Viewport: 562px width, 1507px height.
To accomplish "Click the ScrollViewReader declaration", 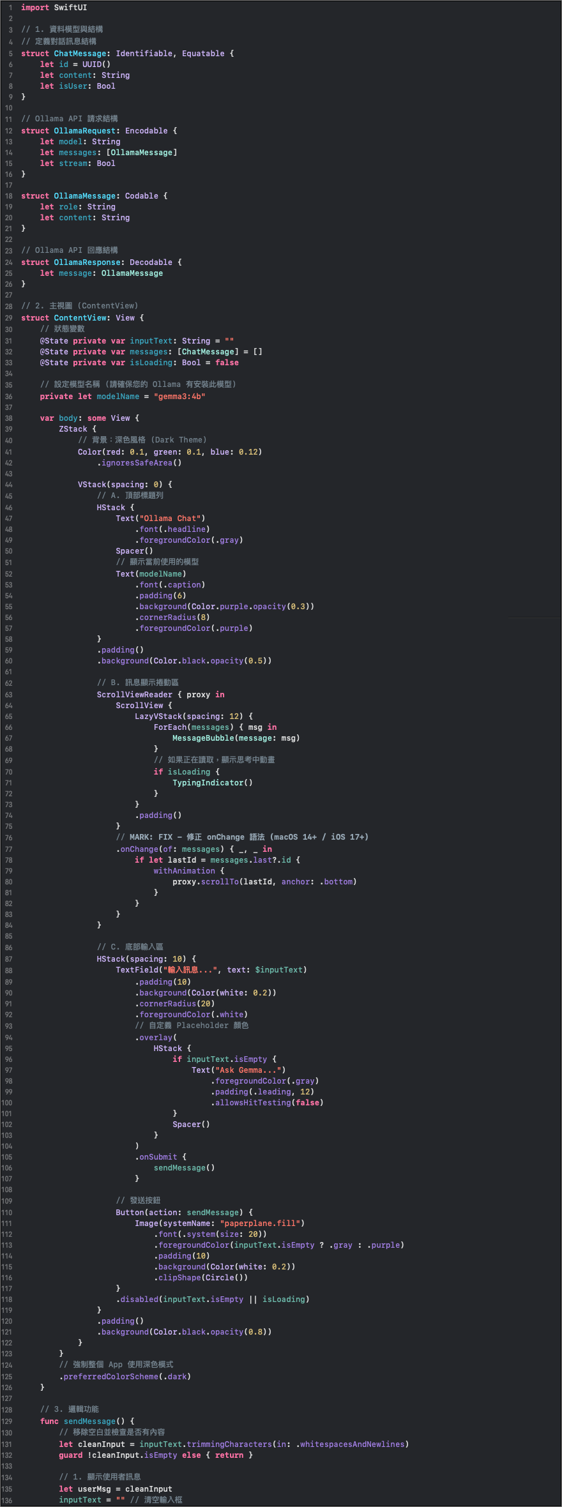I will [x=134, y=695].
